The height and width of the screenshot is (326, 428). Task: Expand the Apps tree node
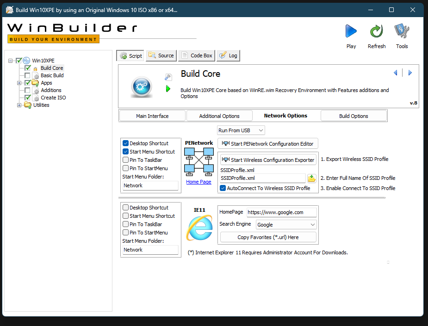click(19, 83)
